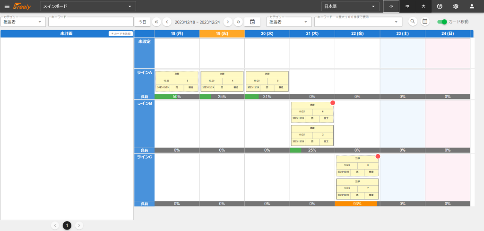Image resolution: width=484 pixels, height=231 pixels.
Task: Expand the 日本語 language dropdown
Action: tap(350, 6)
